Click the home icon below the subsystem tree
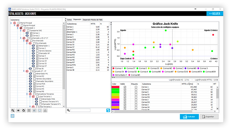 pyautogui.click(x=24, y=110)
